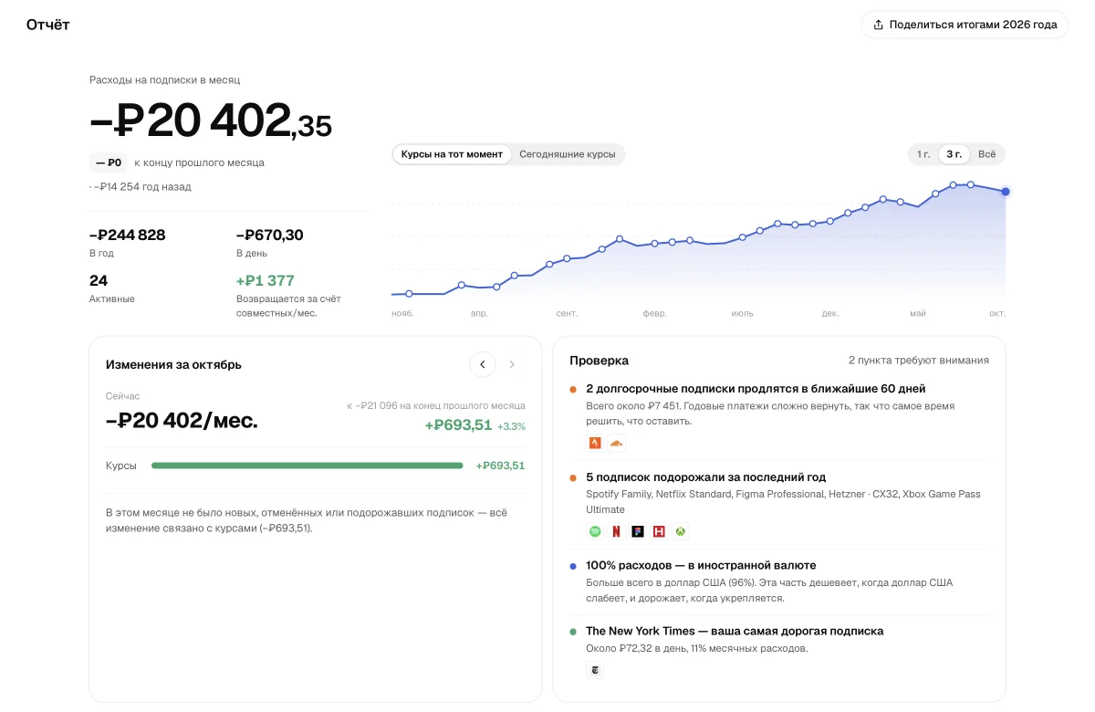Click the 'Изменения за октябрь' heading
Image resolution: width=1095 pixels, height=712 pixels.
[x=173, y=364]
